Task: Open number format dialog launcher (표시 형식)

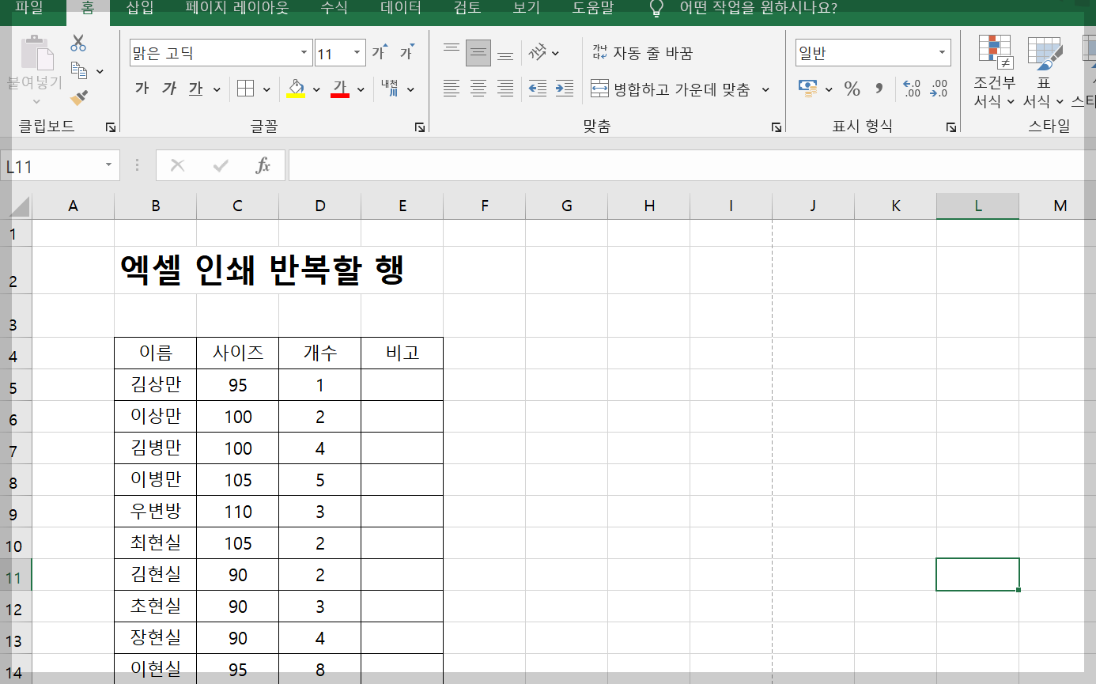Action: pyautogui.click(x=950, y=127)
